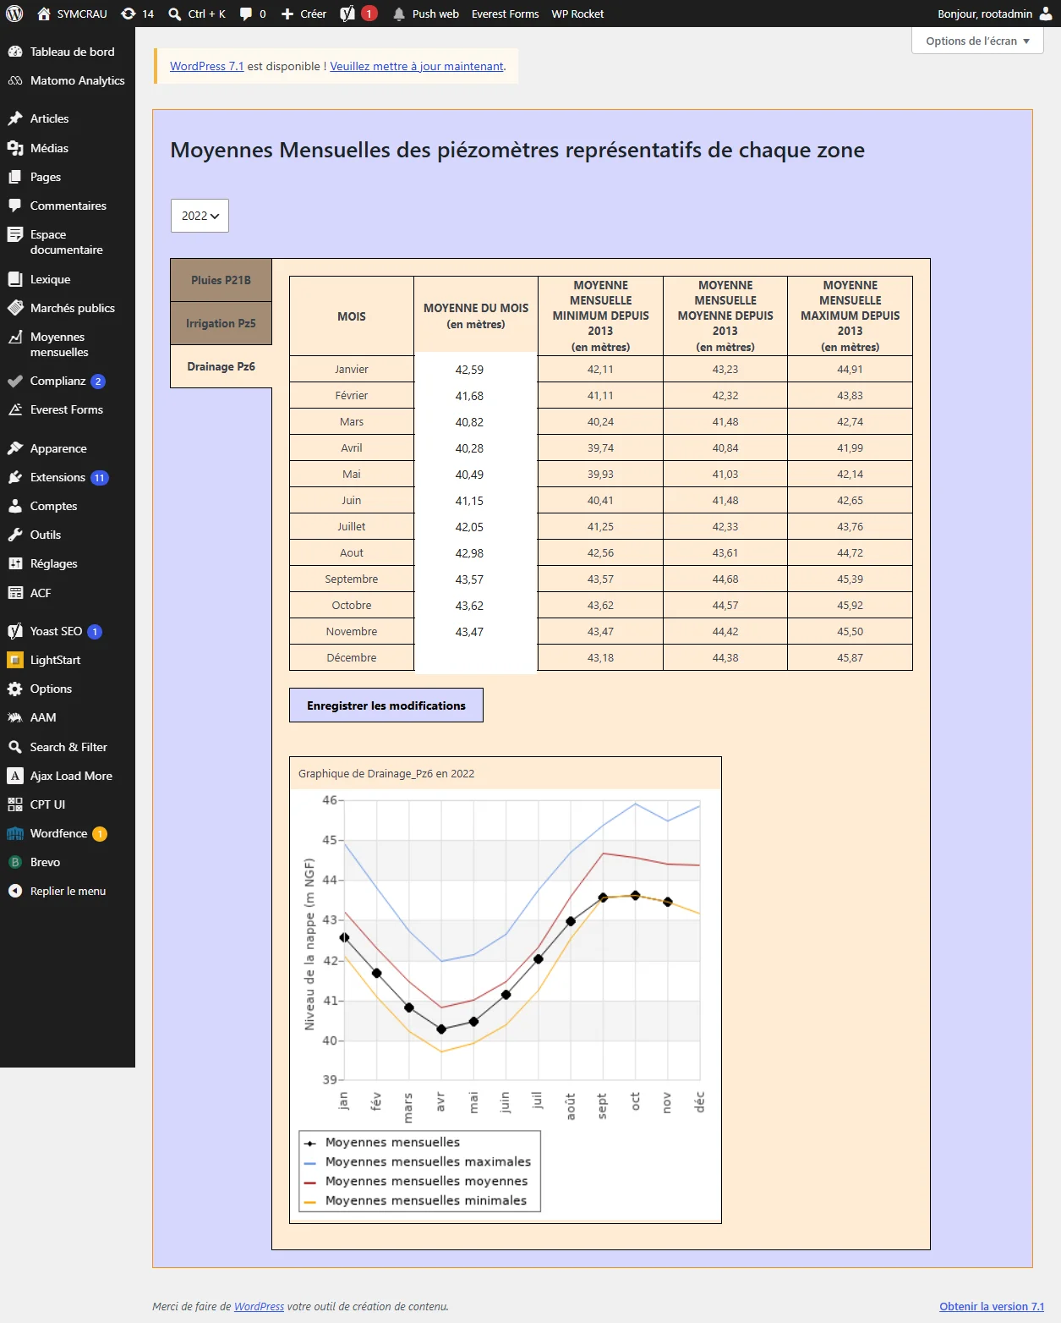The width and height of the screenshot is (1061, 1323).
Task: Open the Espace documentaire menu item
Action: pyautogui.click(x=68, y=242)
